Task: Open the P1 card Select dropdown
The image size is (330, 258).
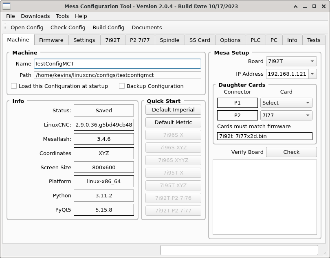Action: point(286,103)
